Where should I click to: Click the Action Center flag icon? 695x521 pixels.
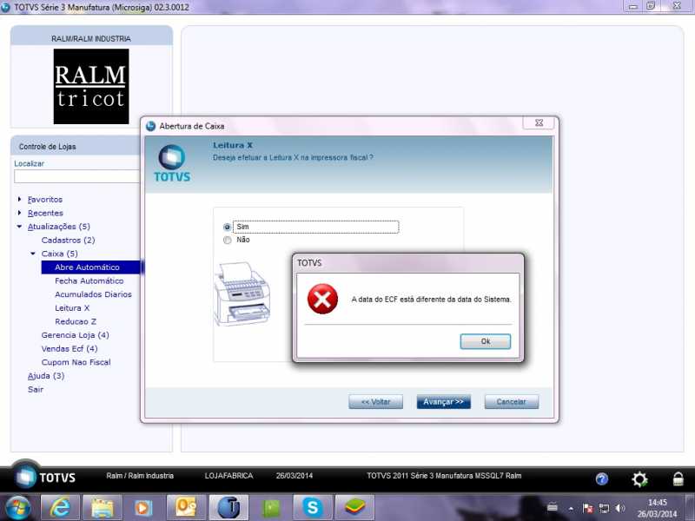click(588, 508)
